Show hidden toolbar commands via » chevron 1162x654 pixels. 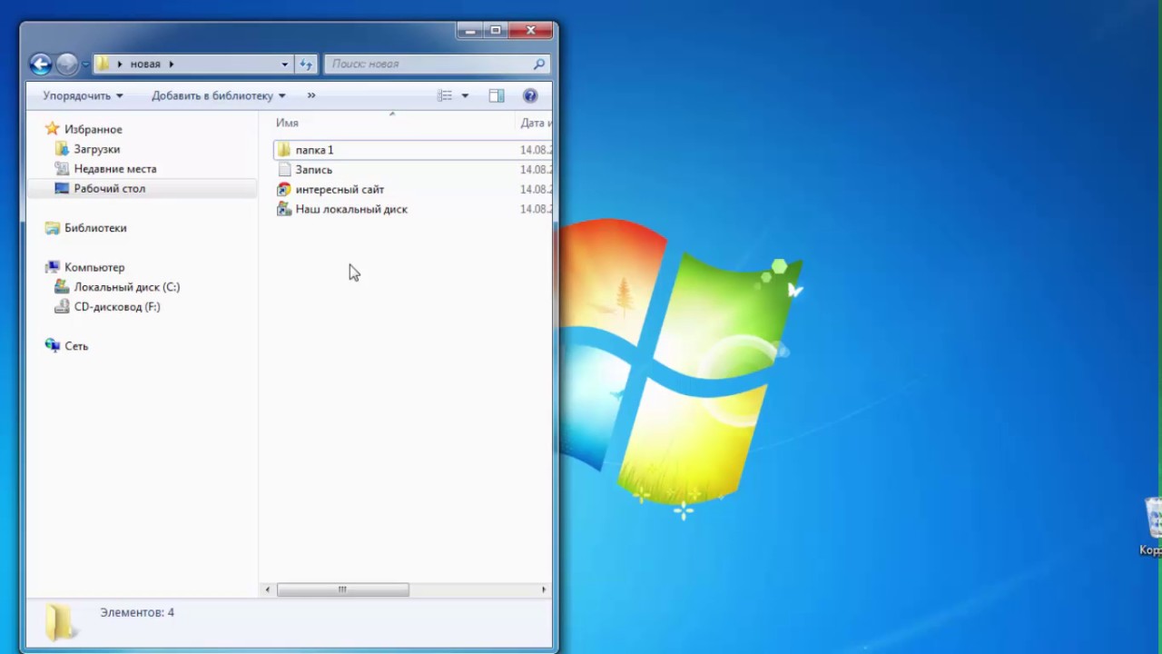point(311,95)
